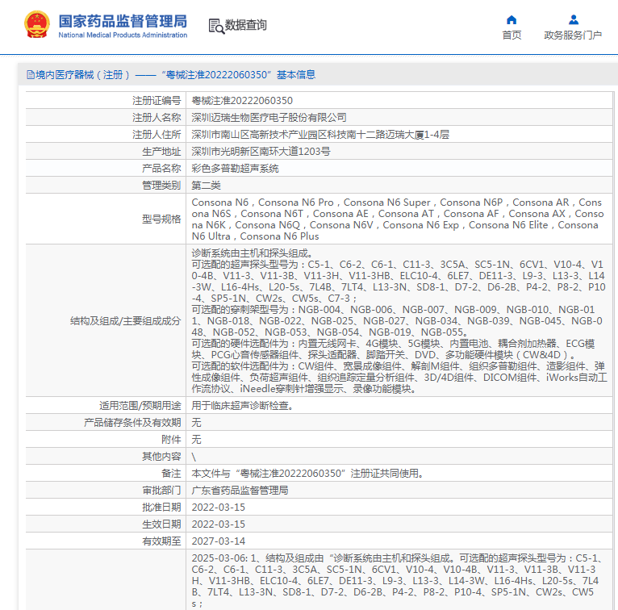Click production address 深圳市光明新区南环大道1203号
The image size is (618, 610).
tap(261, 152)
